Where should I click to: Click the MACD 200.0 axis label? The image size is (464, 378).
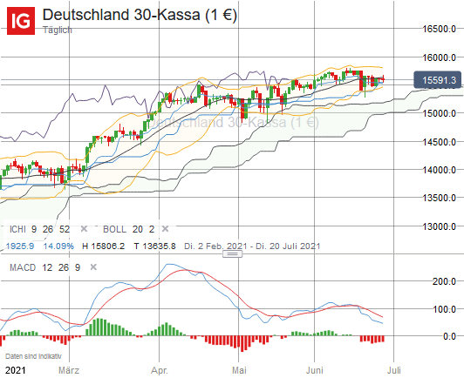[x=444, y=281]
